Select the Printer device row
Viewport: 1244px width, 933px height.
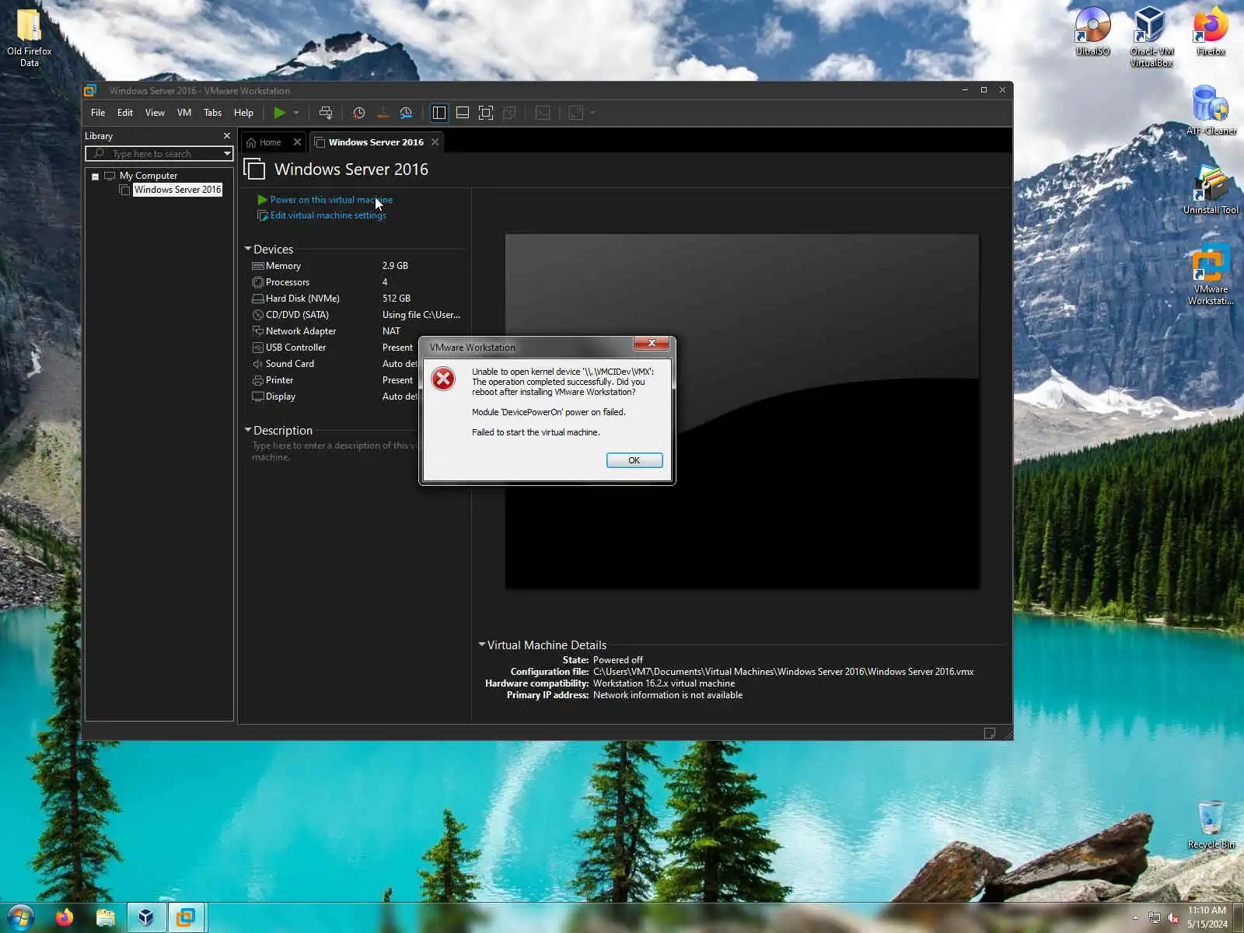(334, 380)
